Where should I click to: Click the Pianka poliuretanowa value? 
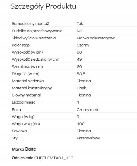coord(96,38)
